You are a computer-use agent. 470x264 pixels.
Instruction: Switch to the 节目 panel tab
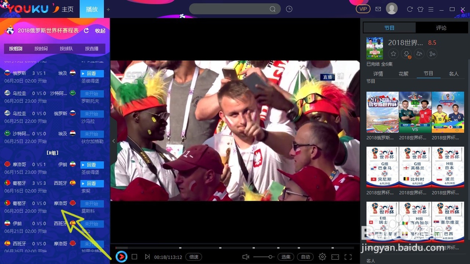pyautogui.click(x=389, y=28)
